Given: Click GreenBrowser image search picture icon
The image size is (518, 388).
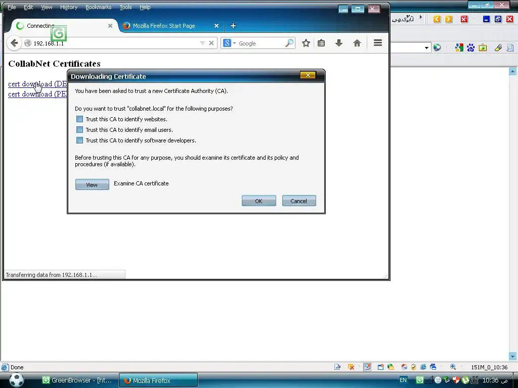Looking at the screenshot, I should (x=483, y=48).
